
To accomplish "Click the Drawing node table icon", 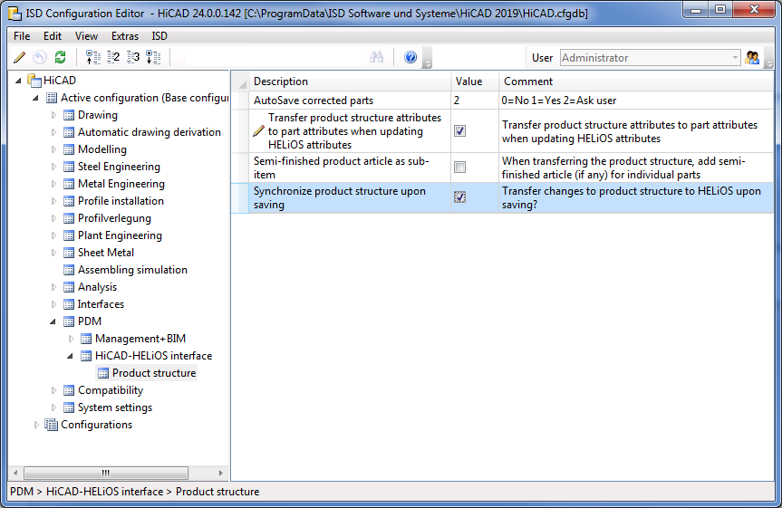I will (x=69, y=115).
